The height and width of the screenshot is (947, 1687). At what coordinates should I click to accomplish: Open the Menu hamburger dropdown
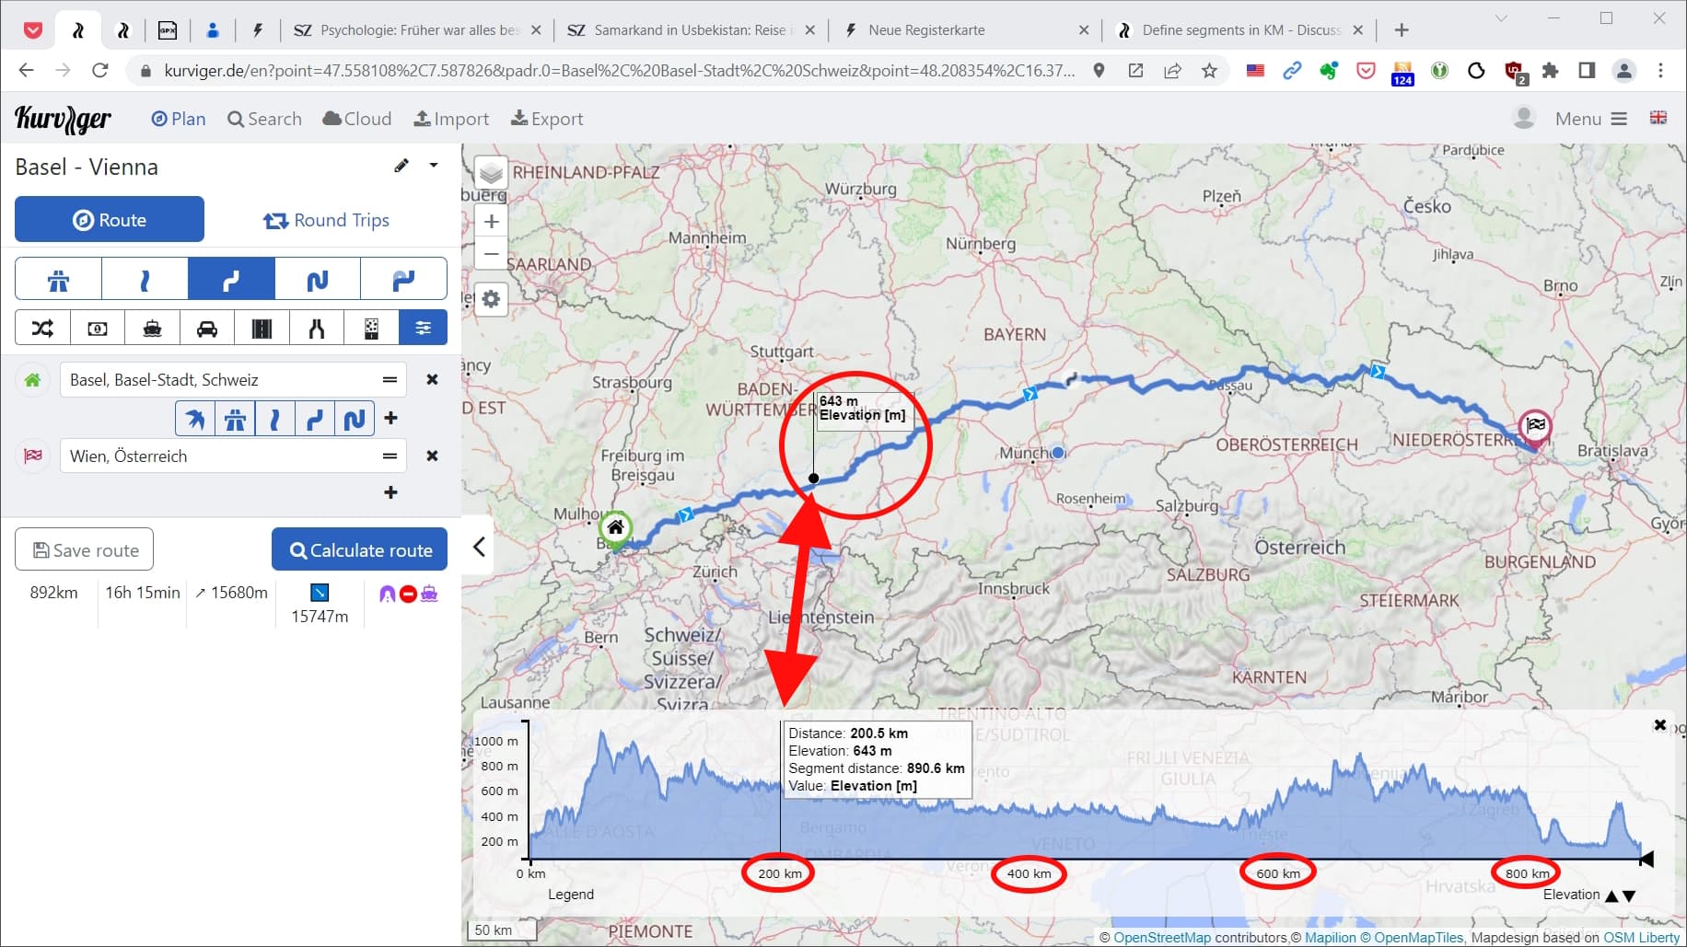pyautogui.click(x=1591, y=119)
